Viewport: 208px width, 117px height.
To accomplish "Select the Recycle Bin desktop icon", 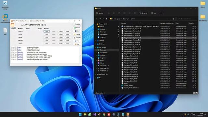I will coord(5,5).
